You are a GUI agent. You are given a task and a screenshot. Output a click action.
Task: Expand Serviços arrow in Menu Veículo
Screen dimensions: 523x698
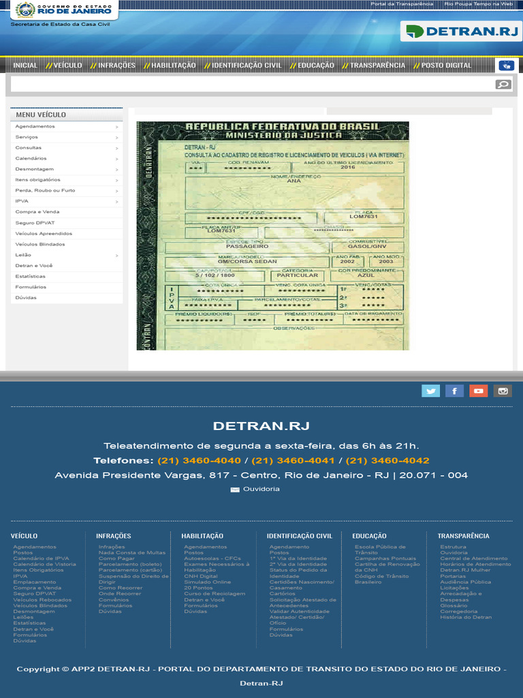(117, 138)
